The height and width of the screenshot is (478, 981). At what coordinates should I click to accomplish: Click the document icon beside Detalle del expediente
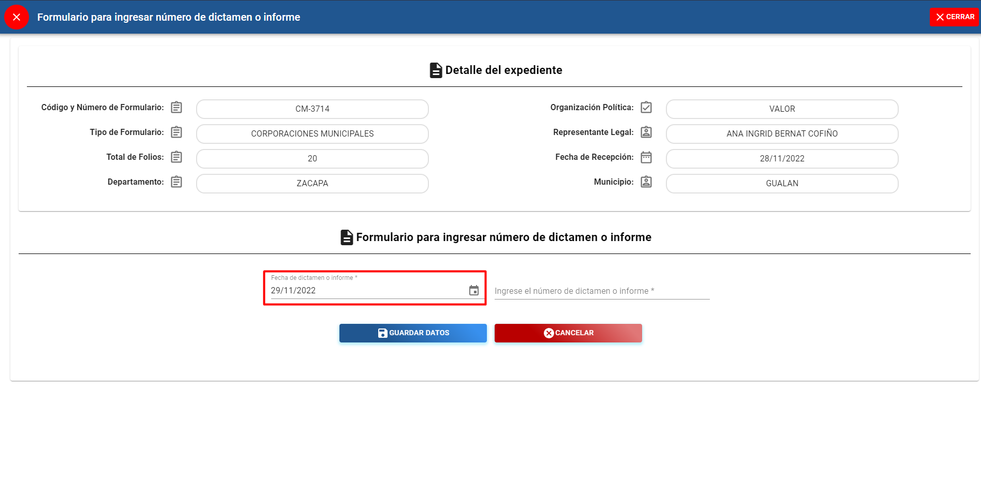pos(436,70)
